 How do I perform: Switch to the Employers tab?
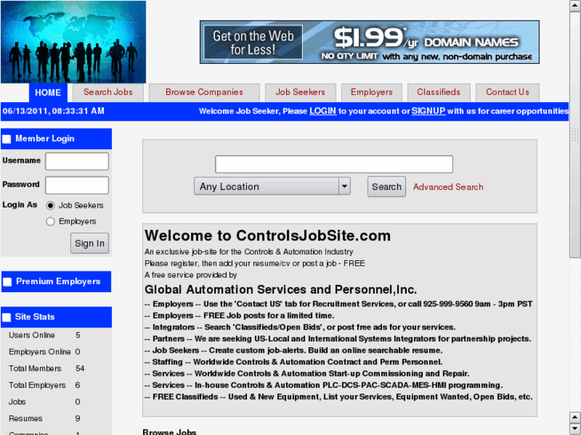coord(372,93)
